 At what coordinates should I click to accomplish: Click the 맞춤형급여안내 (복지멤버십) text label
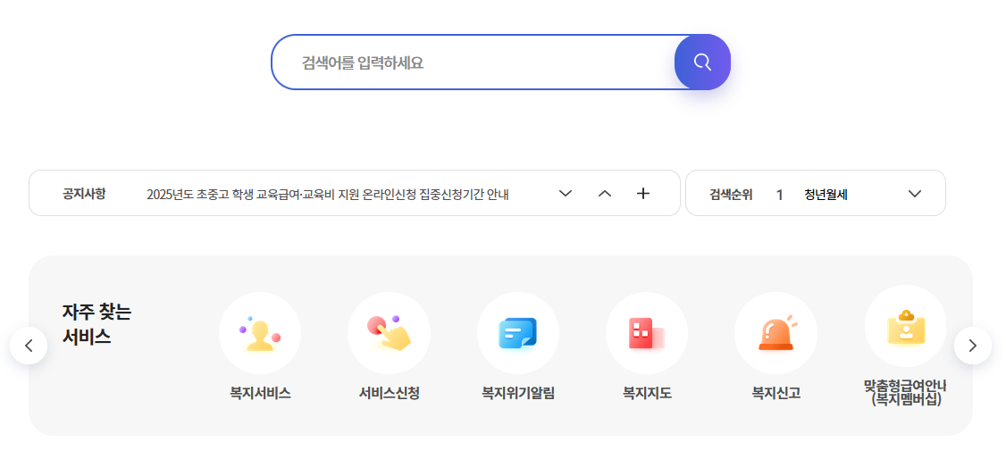tap(905, 392)
